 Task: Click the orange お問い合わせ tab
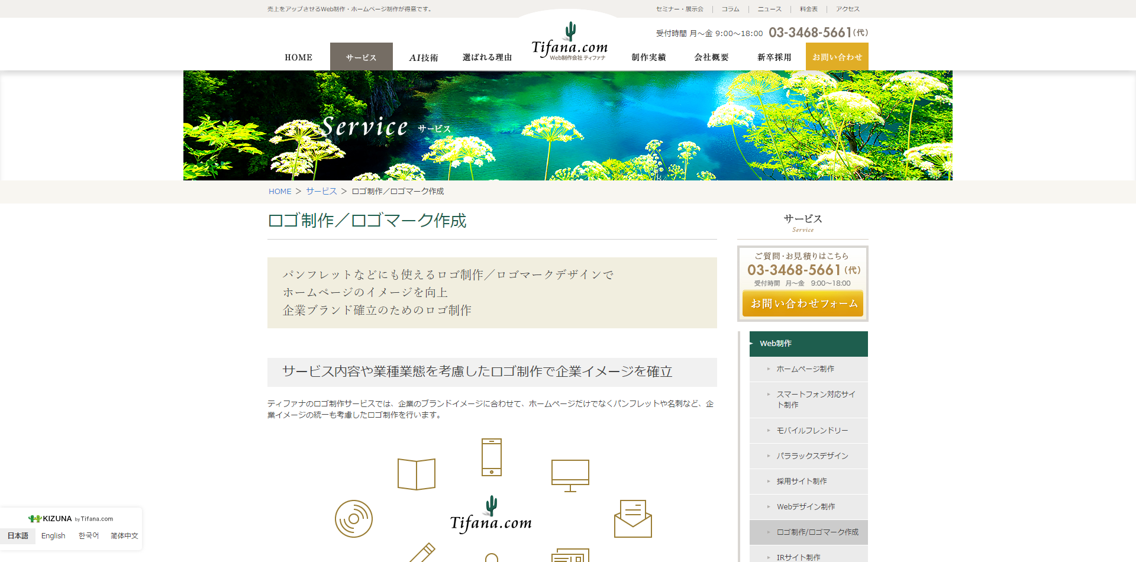[837, 56]
